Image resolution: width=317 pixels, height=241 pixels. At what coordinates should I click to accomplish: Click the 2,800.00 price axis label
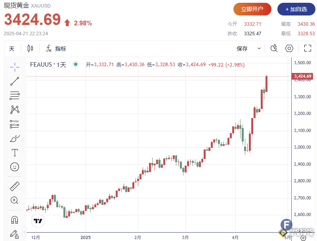click(302, 181)
